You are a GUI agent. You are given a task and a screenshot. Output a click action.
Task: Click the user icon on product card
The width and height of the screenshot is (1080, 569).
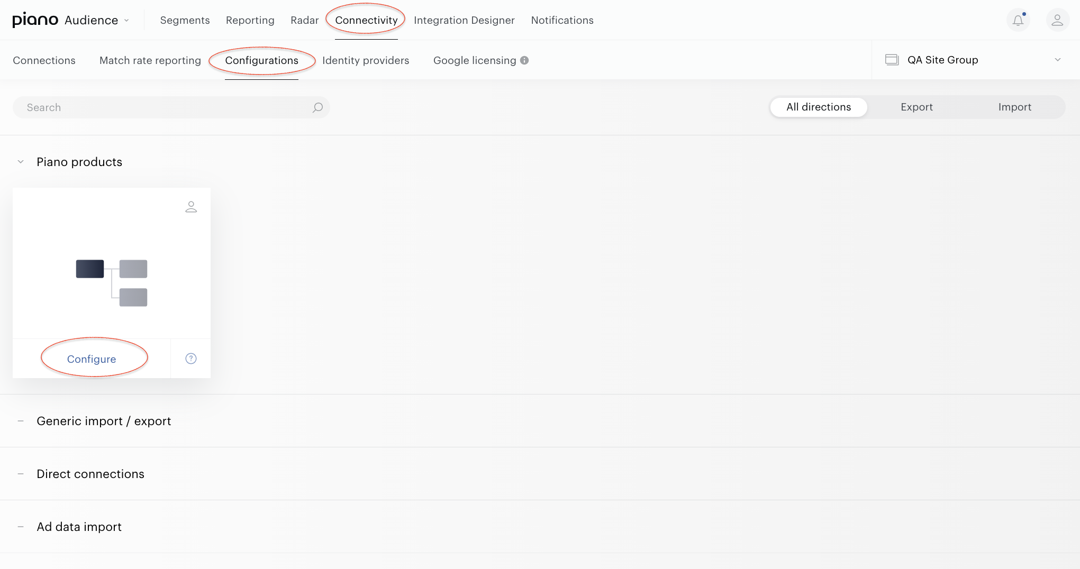tap(191, 207)
